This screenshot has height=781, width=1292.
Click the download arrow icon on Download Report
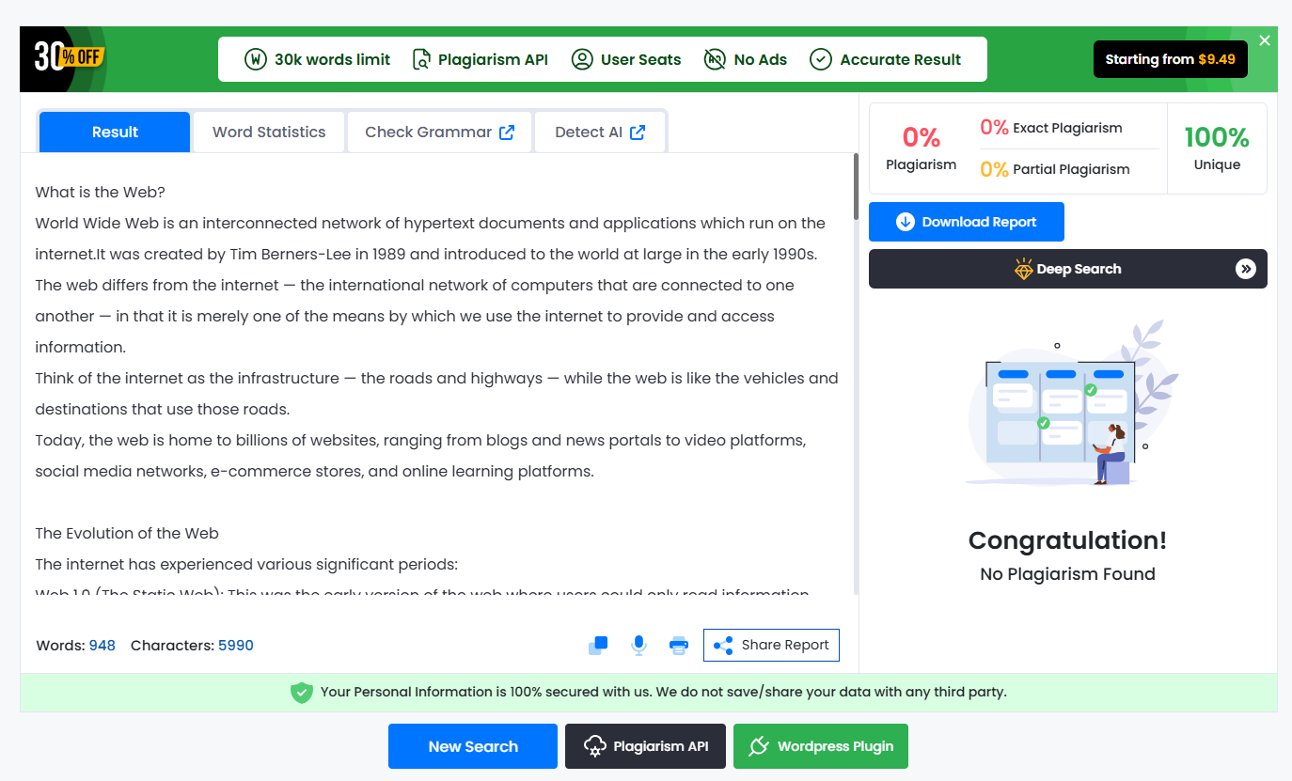(906, 222)
